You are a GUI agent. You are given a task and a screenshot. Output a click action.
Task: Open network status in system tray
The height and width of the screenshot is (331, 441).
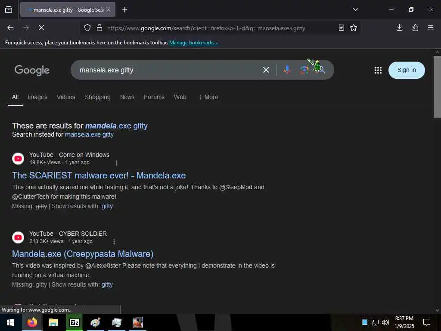[x=375, y=322]
